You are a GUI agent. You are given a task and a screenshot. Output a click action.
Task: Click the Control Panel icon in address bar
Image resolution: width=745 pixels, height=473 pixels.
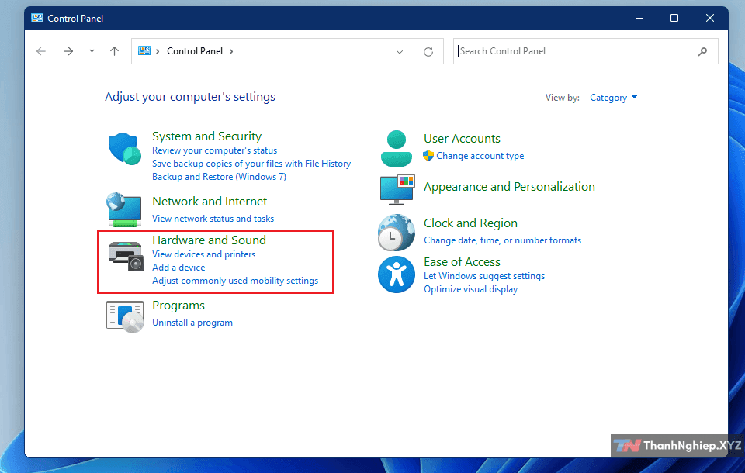144,51
